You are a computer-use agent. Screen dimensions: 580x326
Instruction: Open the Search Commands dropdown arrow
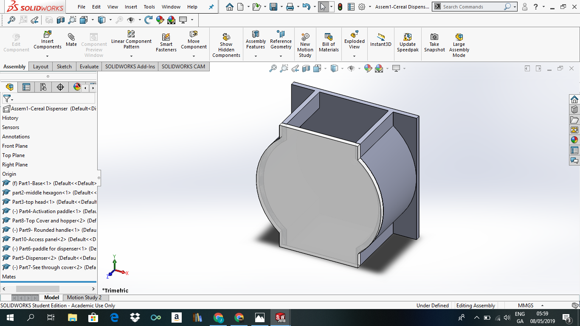click(515, 7)
